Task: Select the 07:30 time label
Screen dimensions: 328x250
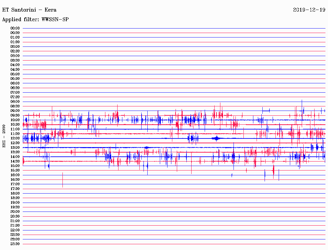Action: pyautogui.click(x=15, y=97)
